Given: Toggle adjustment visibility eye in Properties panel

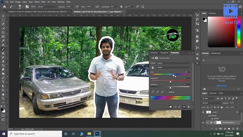Looking at the screenshot, I should [x=184, y=107].
